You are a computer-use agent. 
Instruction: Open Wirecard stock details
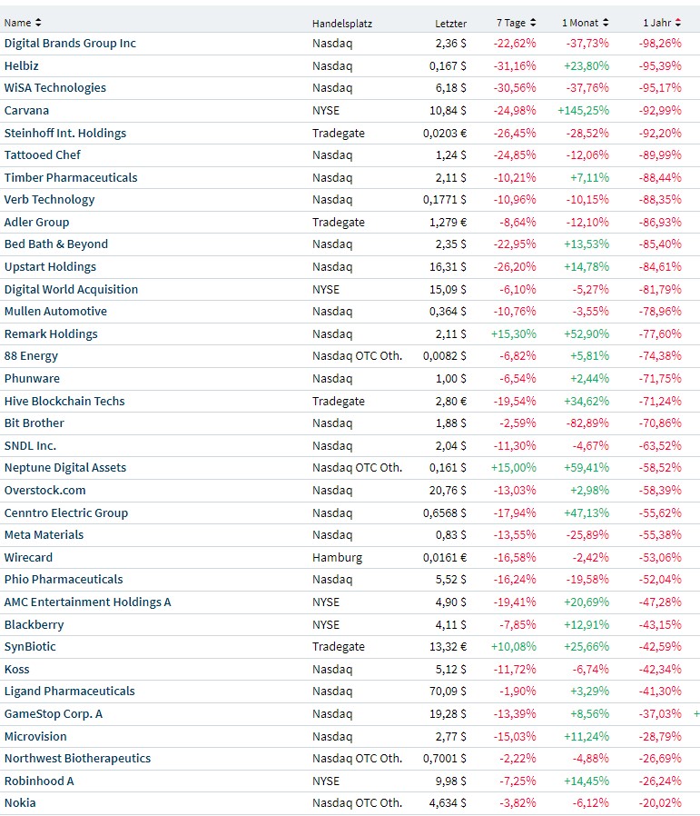(28, 557)
